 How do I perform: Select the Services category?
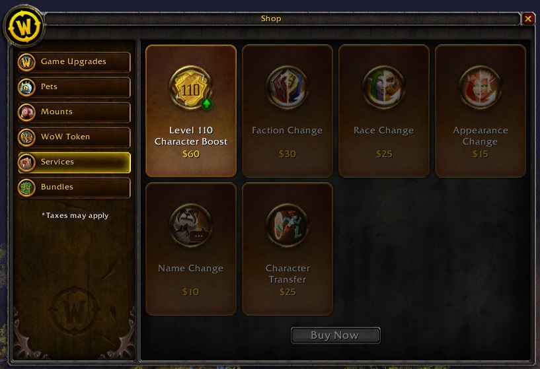pos(74,162)
